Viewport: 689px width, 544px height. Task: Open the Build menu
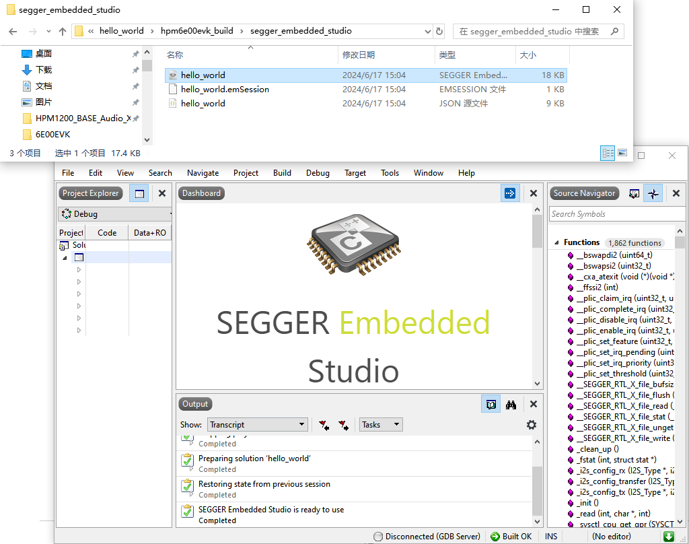coord(282,173)
